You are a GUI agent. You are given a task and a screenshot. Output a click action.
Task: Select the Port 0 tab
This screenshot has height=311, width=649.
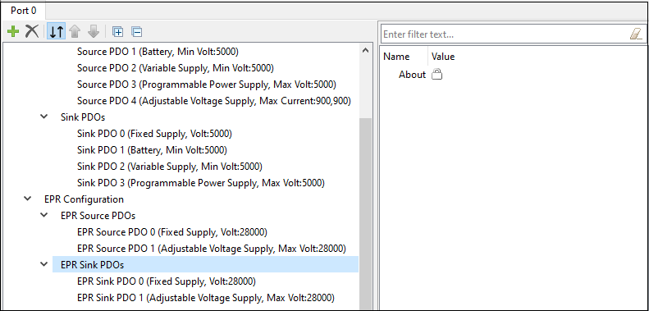click(24, 11)
